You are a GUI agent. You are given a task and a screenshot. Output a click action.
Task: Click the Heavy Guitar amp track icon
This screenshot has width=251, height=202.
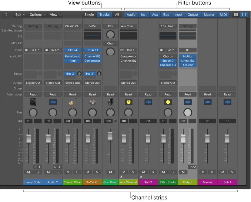pos(33,102)
